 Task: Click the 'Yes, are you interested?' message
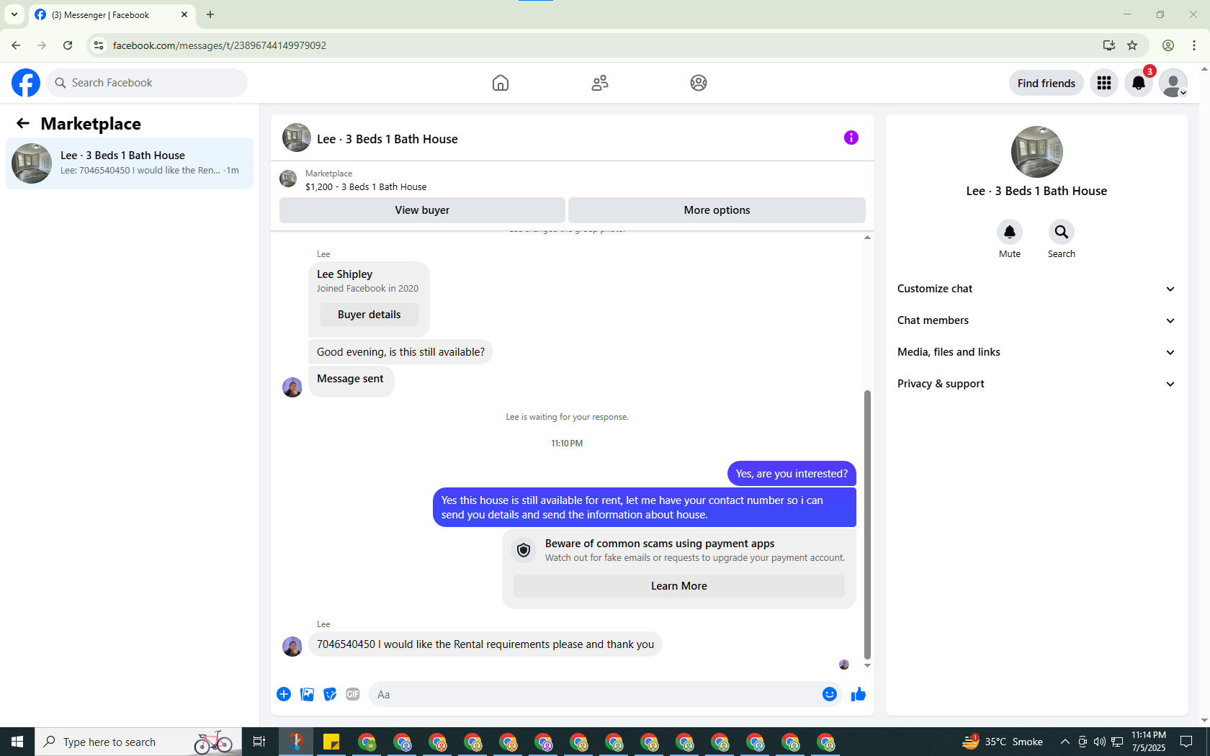(x=792, y=474)
